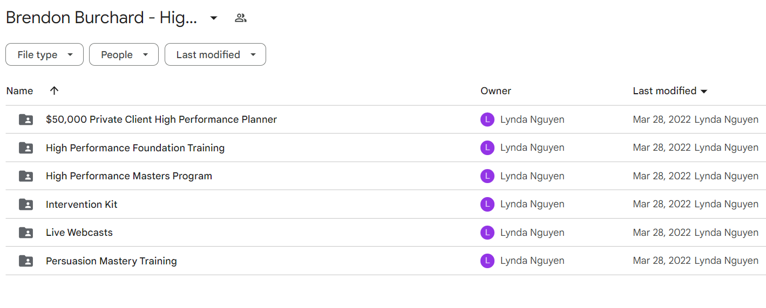Click folder icon for High Performance Foundation Training

[x=26, y=148]
